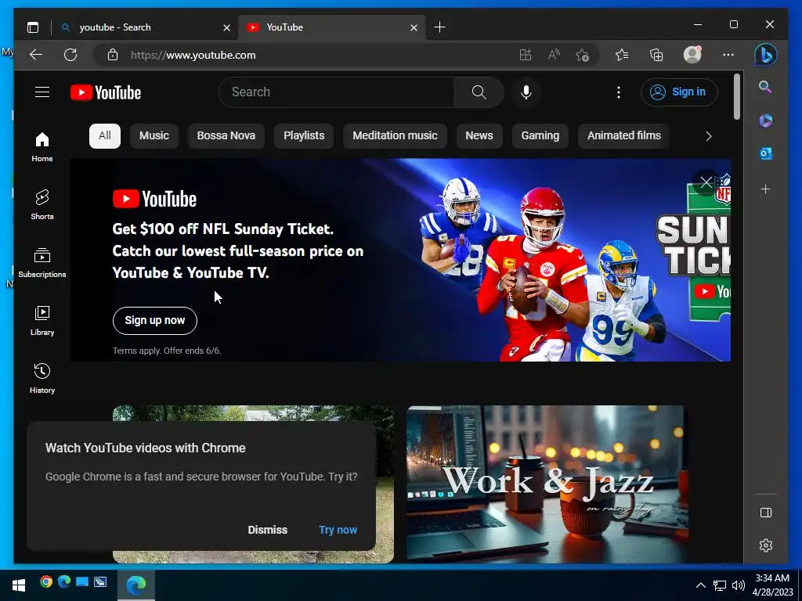Screen dimensions: 802x601
Task: Refresh the page with the reload icon
Action: (70, 55)
